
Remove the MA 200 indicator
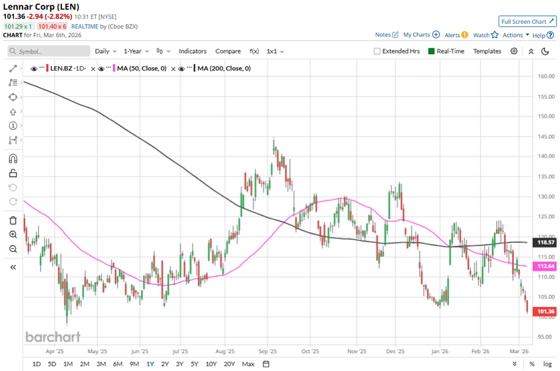click(173, 69)
